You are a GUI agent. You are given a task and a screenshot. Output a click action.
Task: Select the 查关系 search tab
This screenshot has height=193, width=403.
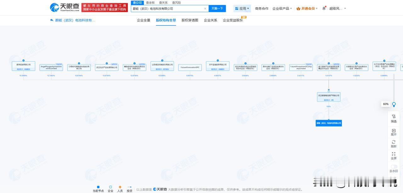163,3
